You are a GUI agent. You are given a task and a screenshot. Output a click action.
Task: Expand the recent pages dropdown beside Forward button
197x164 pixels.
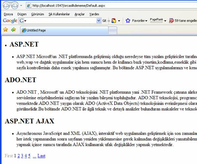coord(21,6)
